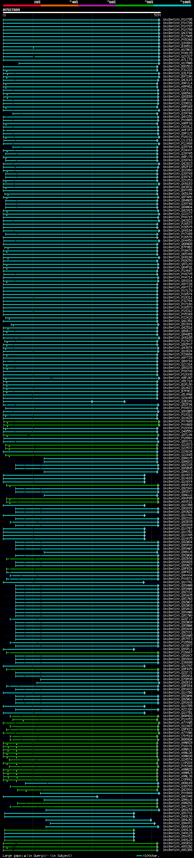194x858 pixels.
Task: Select the UniRef100_A9S3R8 label
Action: 178,850
